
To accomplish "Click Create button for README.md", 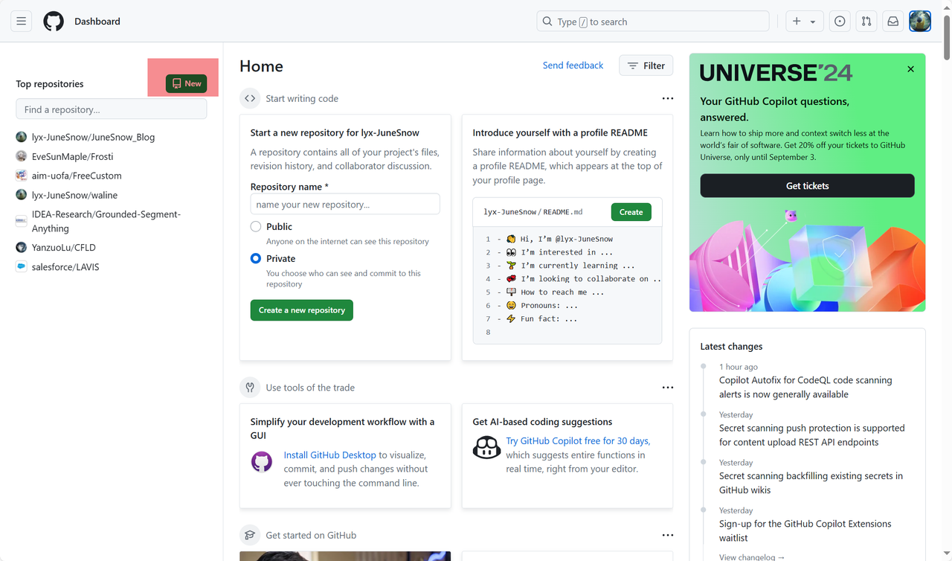I will click(x=631, y=212).
